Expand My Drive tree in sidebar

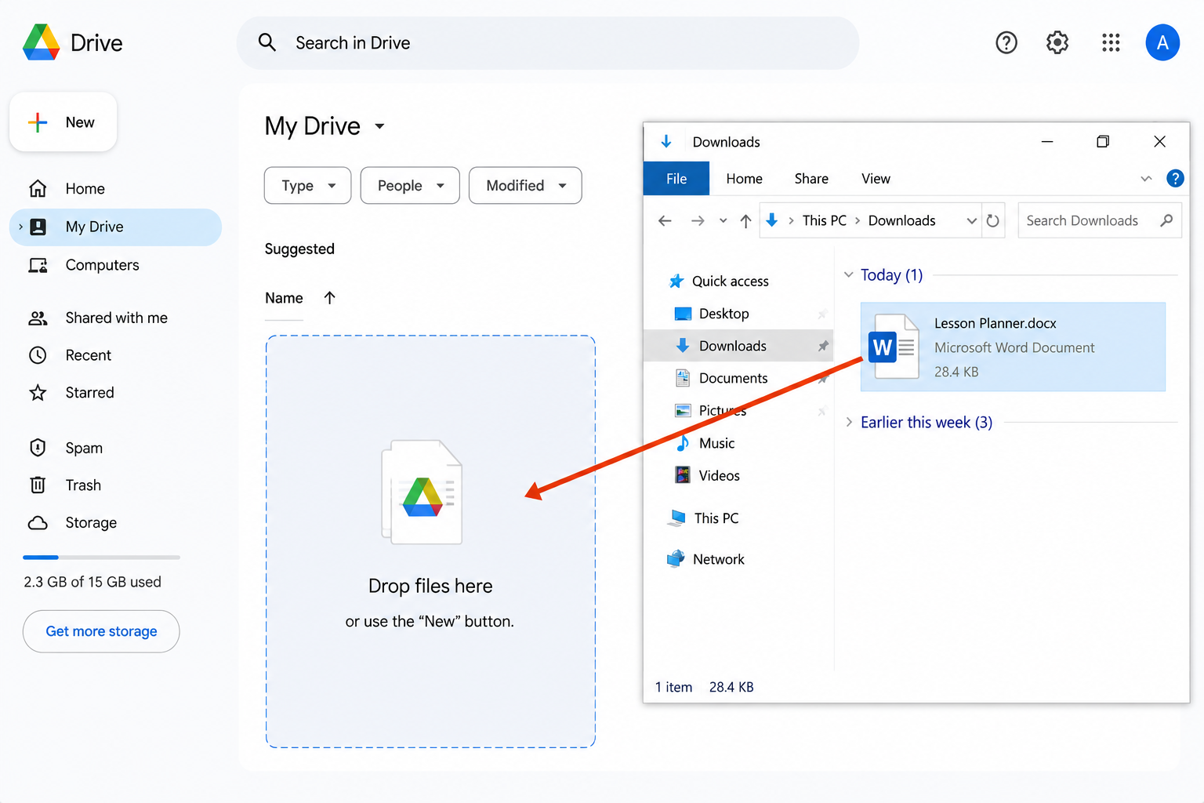point(20,227)
